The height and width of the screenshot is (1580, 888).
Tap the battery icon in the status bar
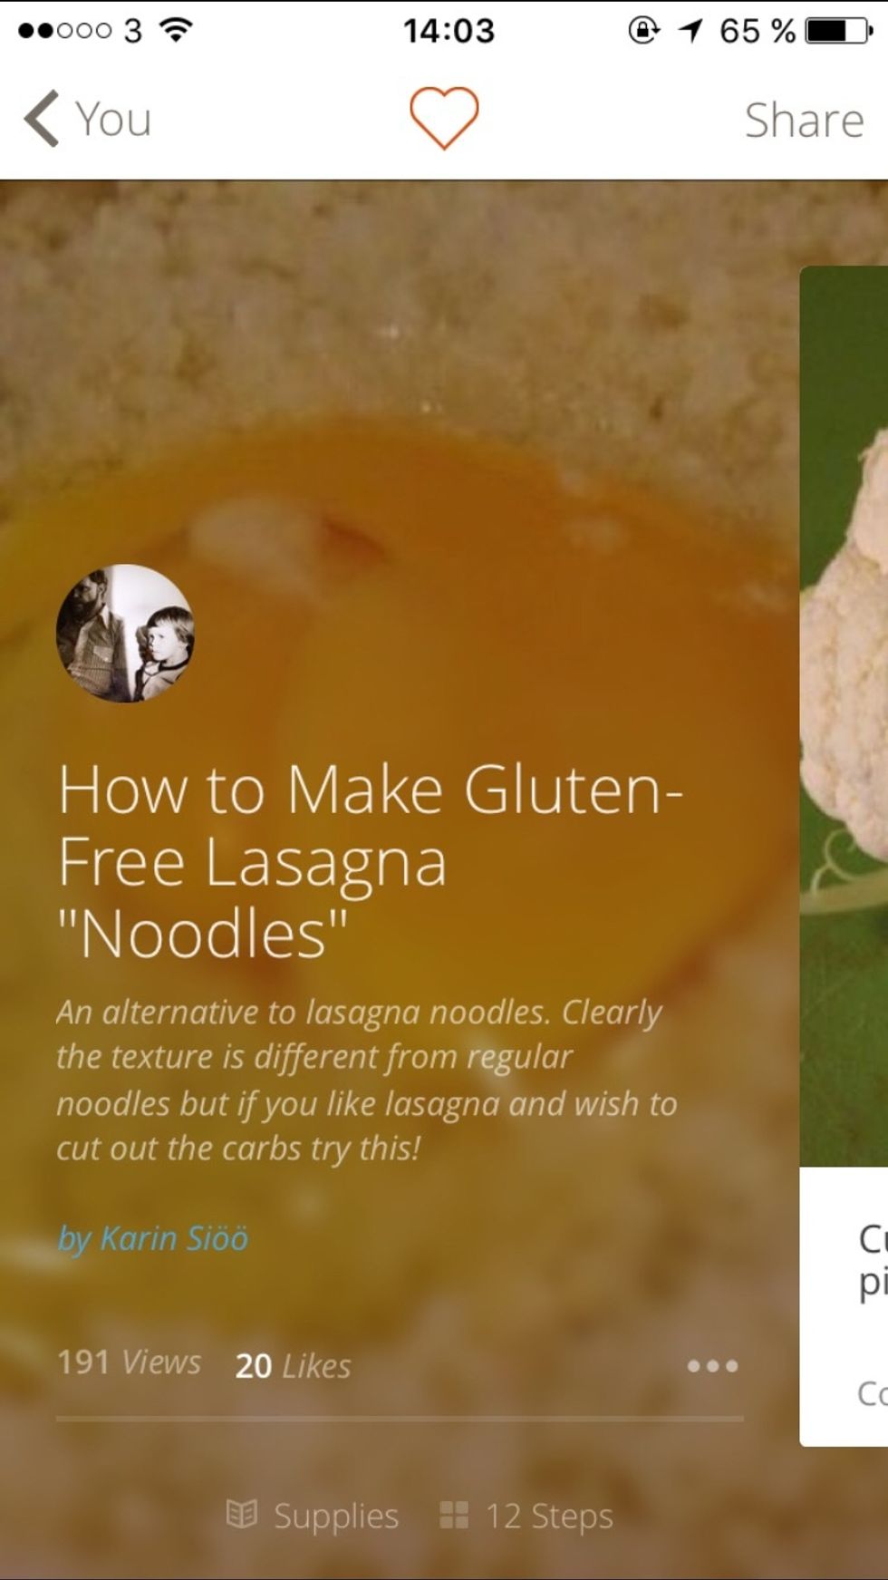point(840,31)
